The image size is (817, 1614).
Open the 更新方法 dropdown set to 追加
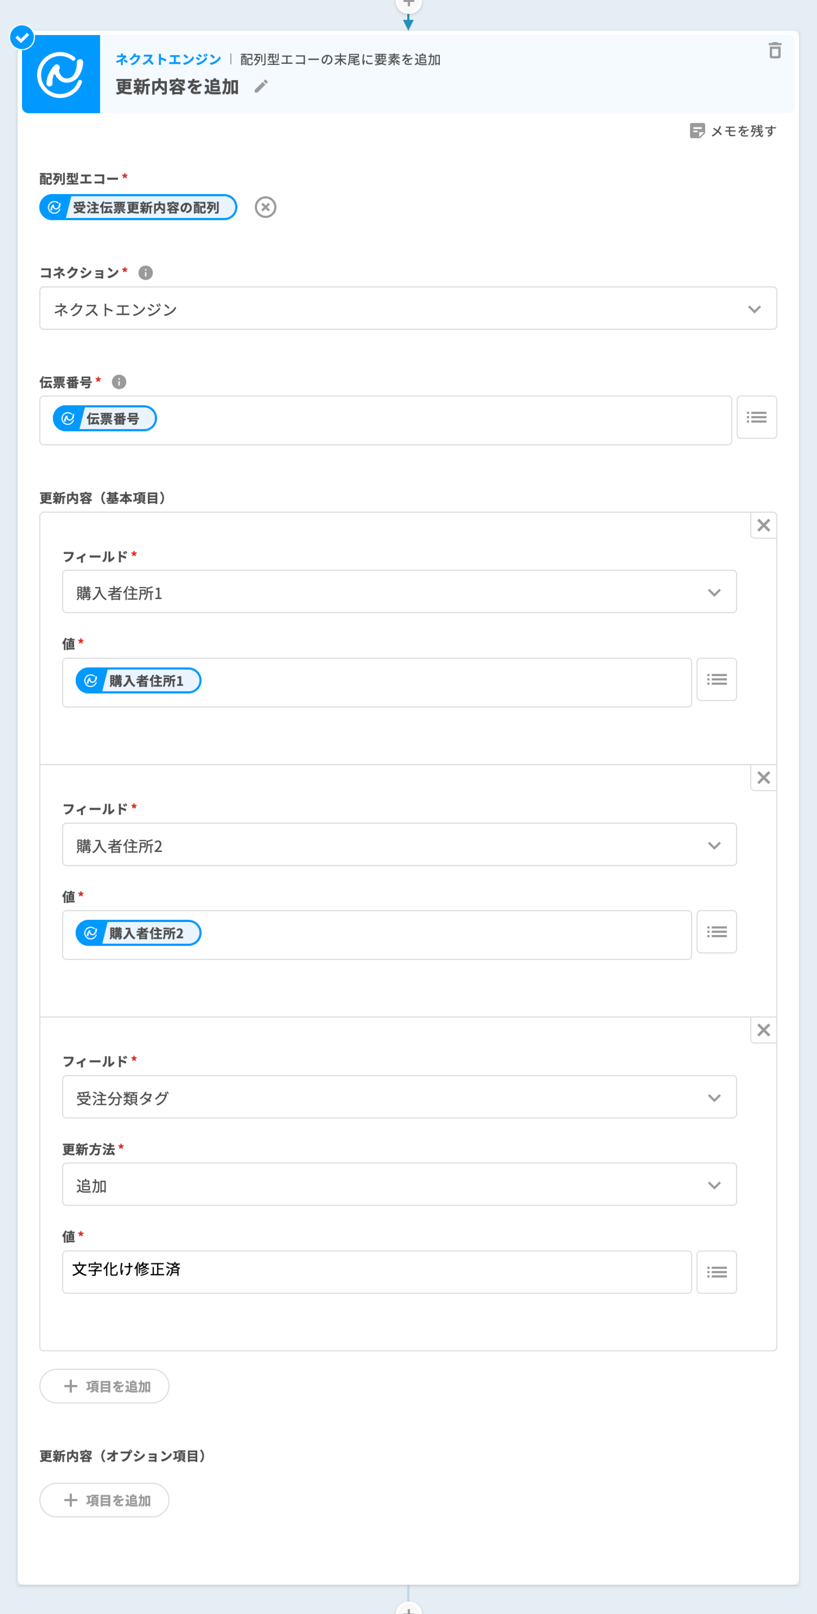tap(399, 1185)
